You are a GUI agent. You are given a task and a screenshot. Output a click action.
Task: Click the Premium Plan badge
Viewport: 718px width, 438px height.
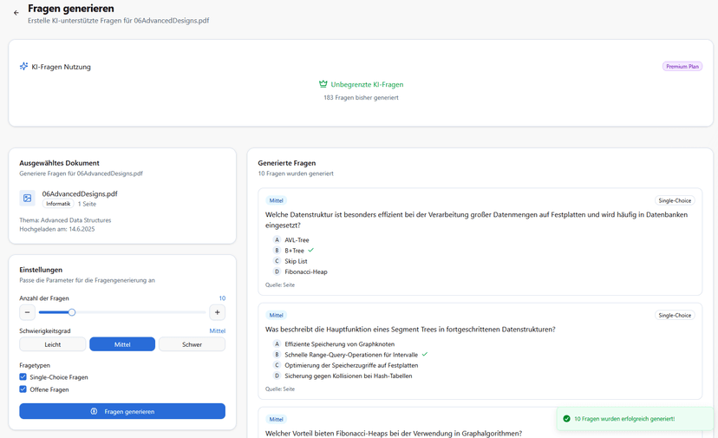tap(682, 66)
